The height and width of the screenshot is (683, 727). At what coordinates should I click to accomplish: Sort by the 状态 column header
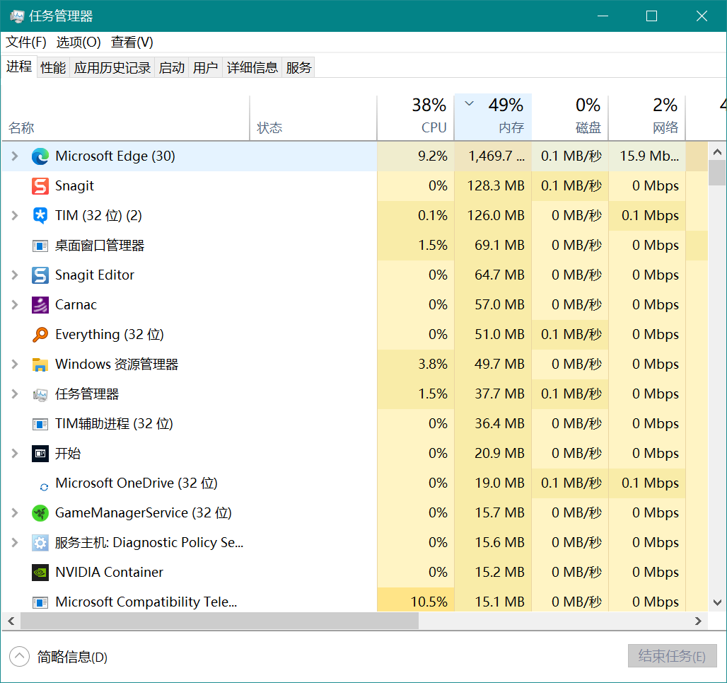point(313,118)
